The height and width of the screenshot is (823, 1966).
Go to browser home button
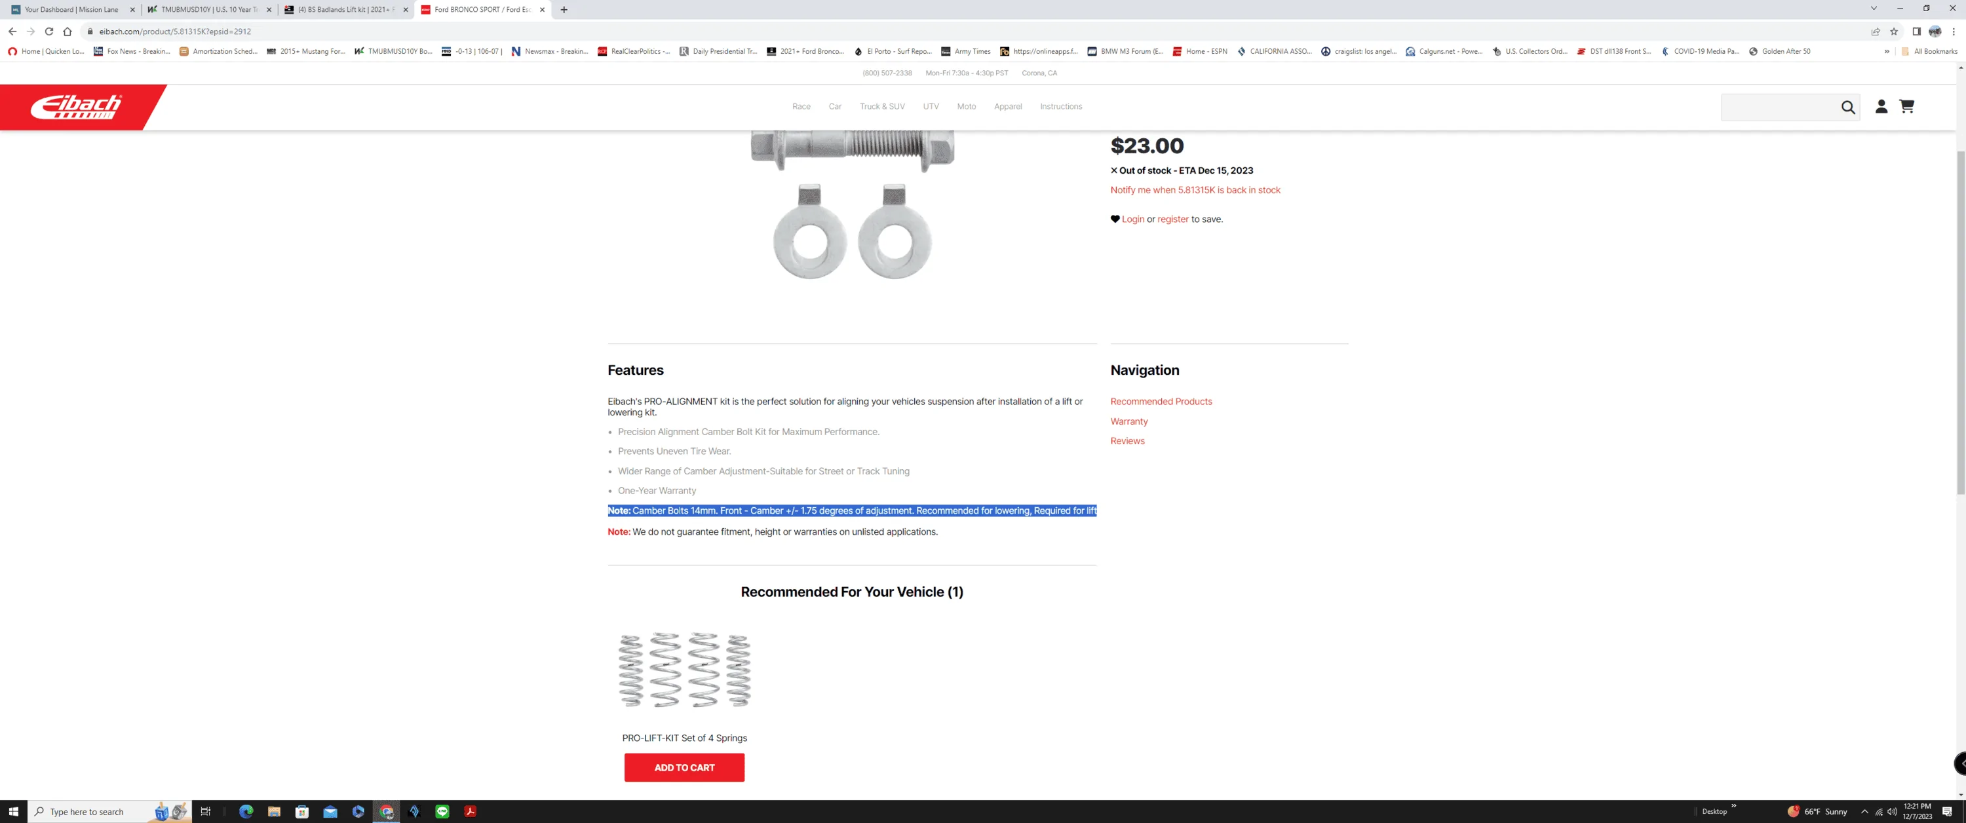pyautogui.click(x=67, y=31)
